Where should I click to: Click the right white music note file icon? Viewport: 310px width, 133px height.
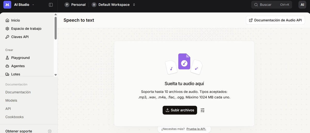197,67
